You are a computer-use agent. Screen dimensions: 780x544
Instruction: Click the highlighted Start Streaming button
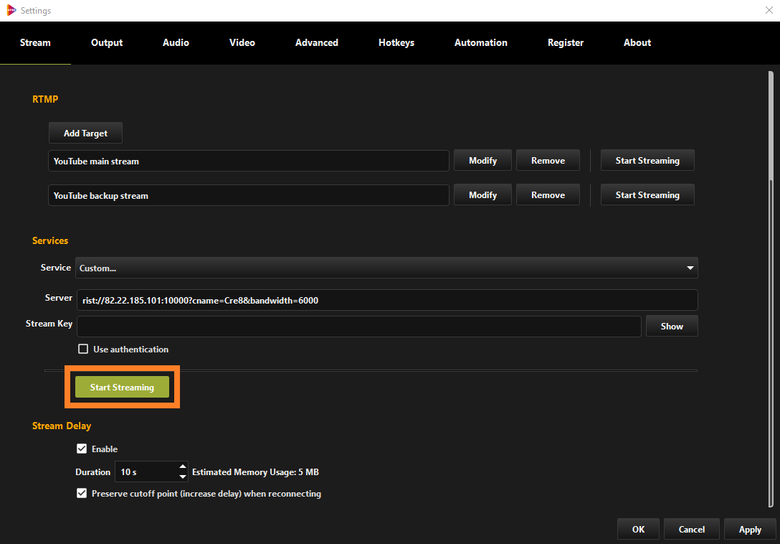[x=122, y=387]
